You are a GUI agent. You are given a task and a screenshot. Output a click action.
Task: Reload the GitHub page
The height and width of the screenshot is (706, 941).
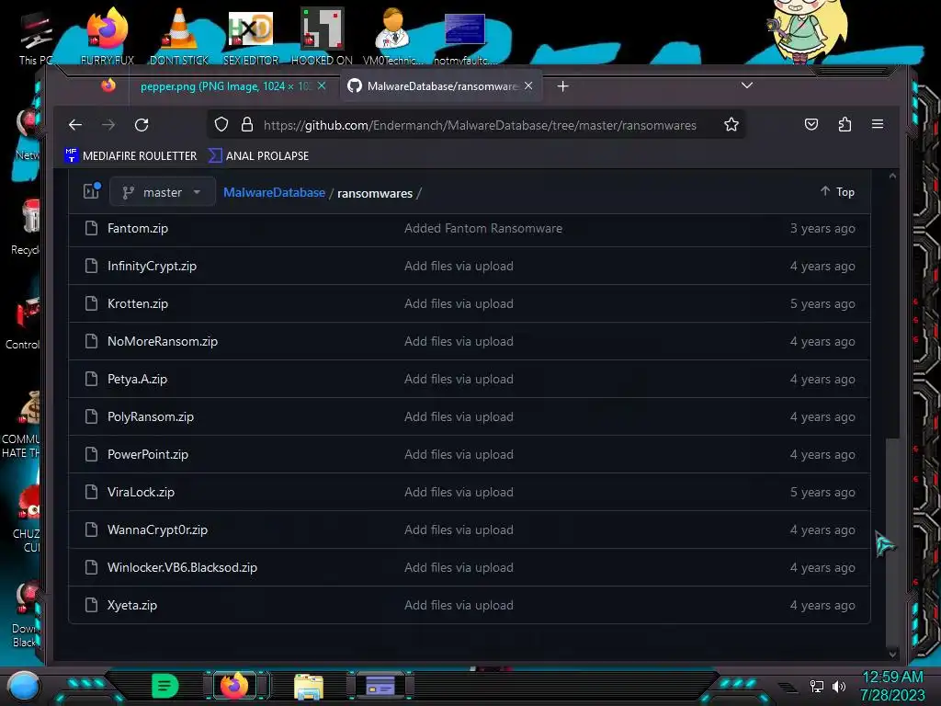(x=142, y=125)
